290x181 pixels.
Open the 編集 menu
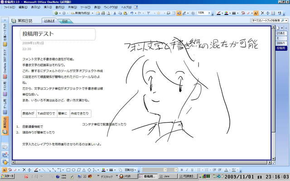pos(23,7)
